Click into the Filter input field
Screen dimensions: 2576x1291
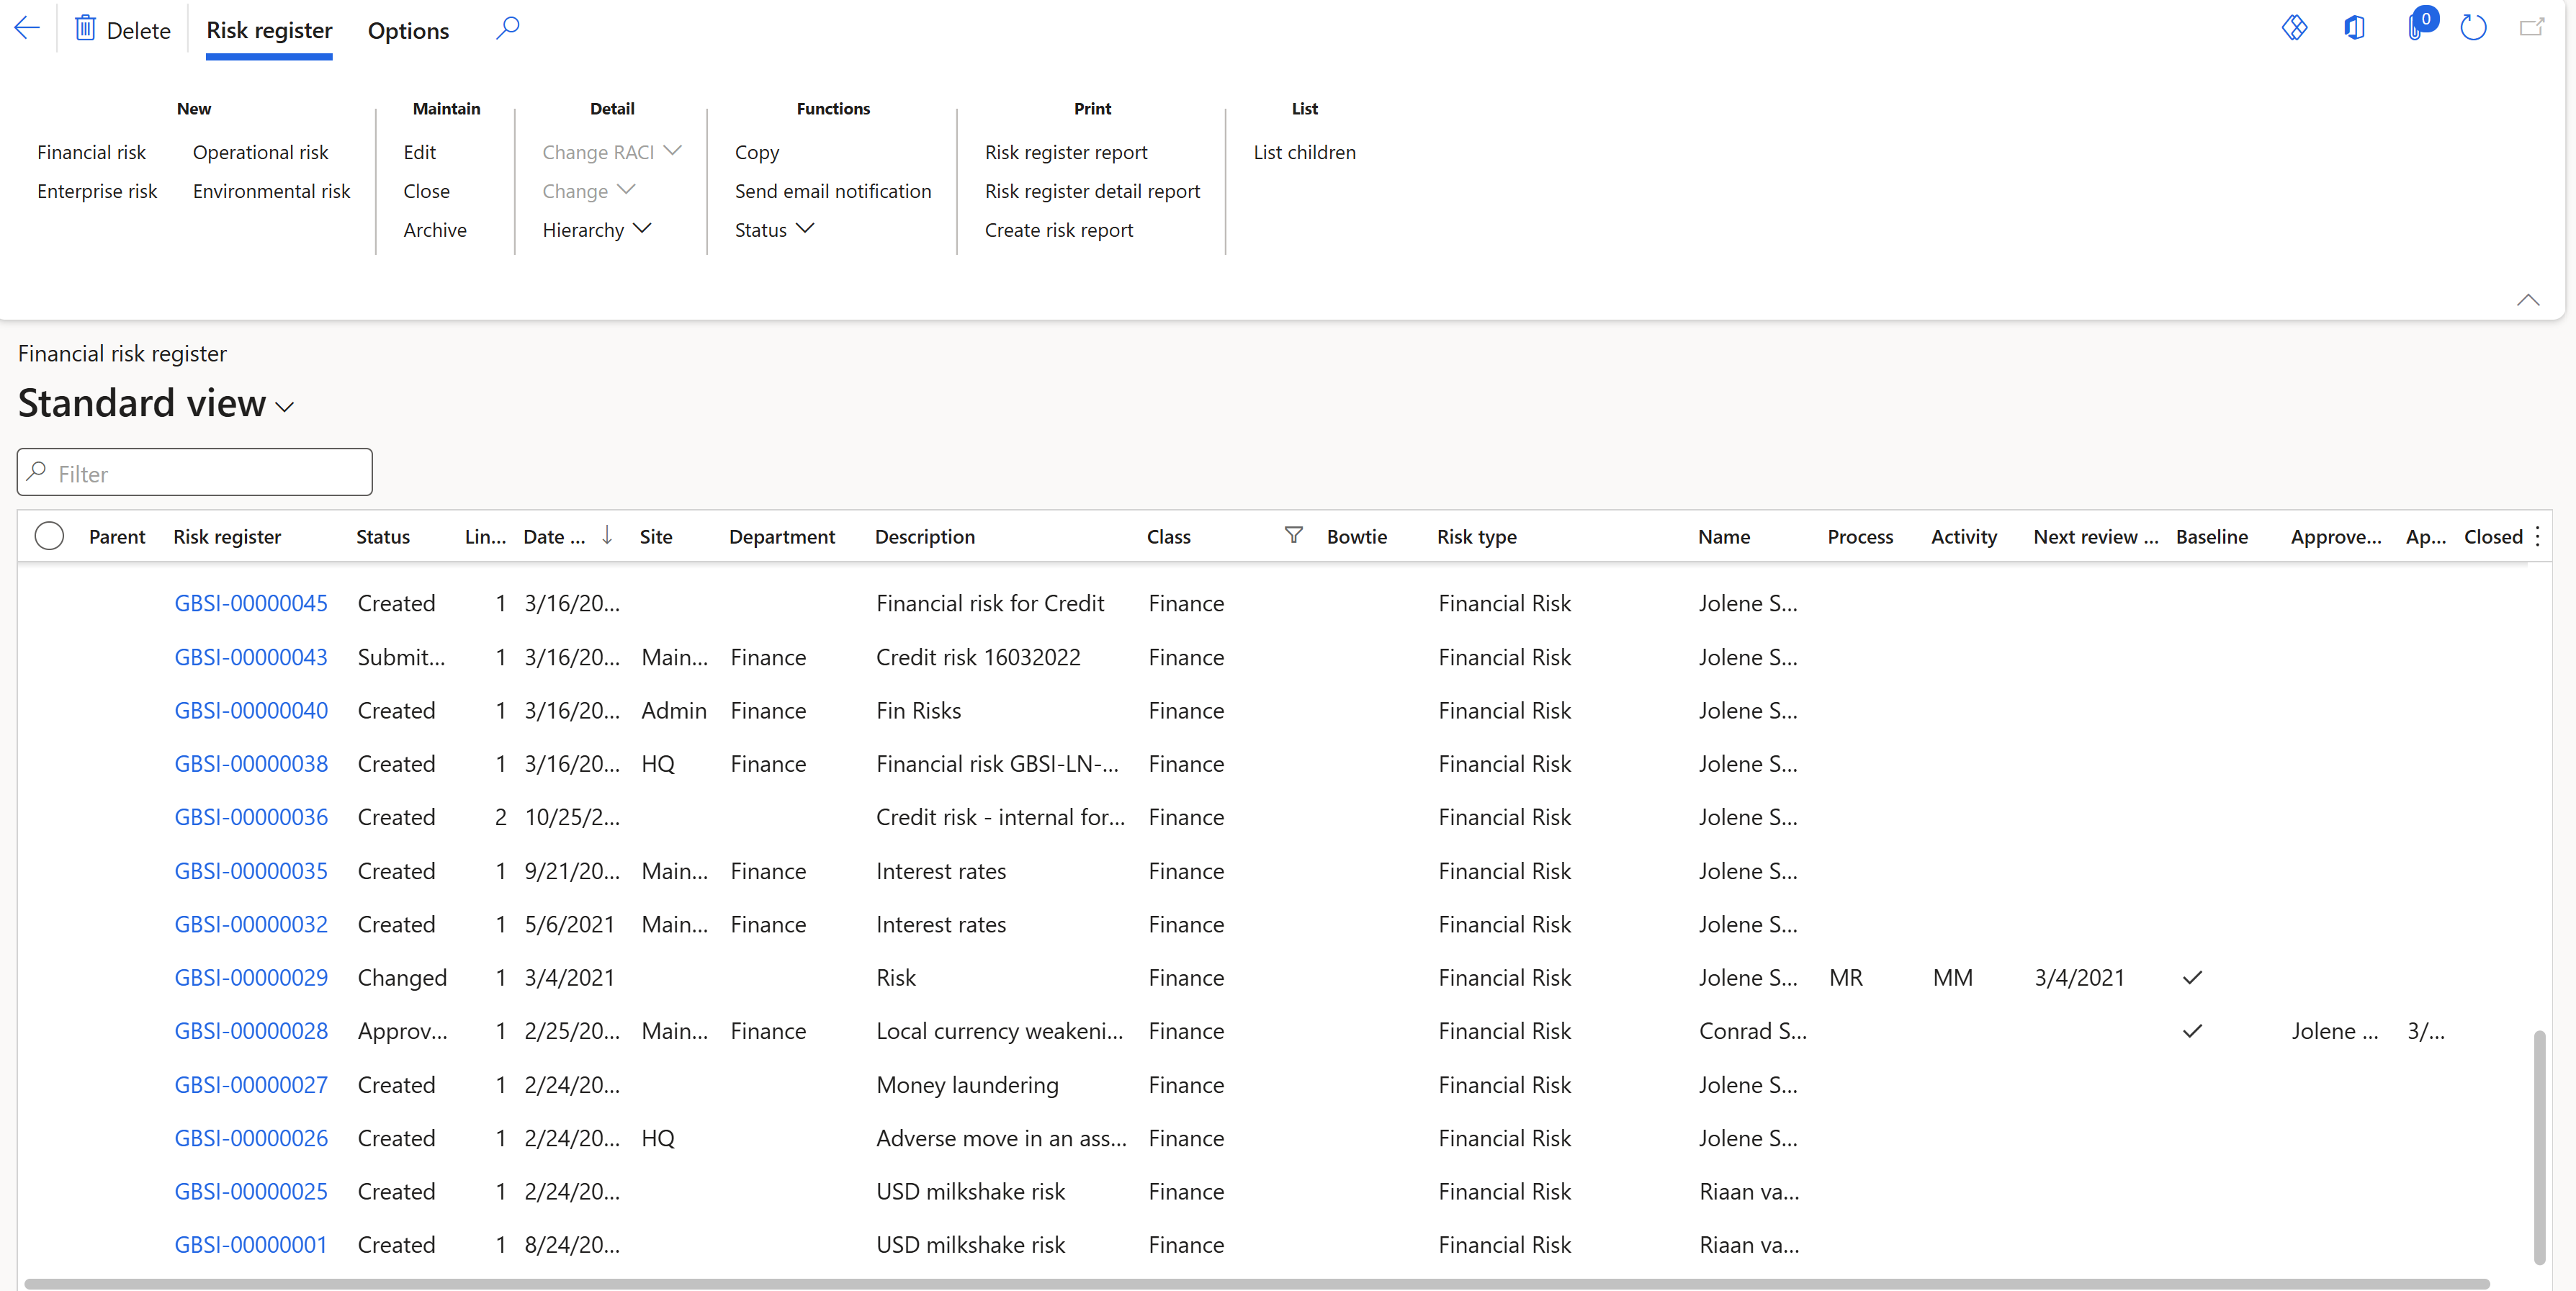[195, 473]
